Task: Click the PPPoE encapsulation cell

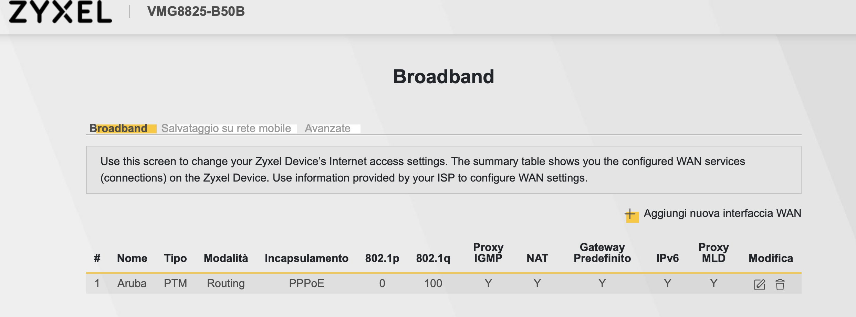Action: tap(306, 283)
